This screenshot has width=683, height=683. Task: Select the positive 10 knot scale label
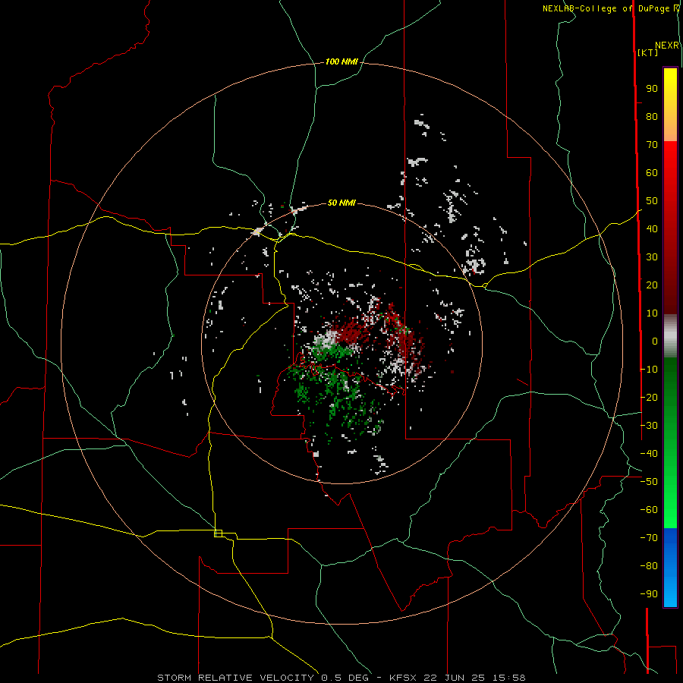click(652, 313)
